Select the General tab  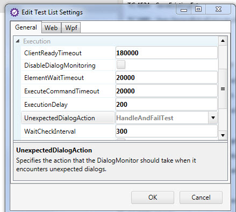[x=26, y=27]
